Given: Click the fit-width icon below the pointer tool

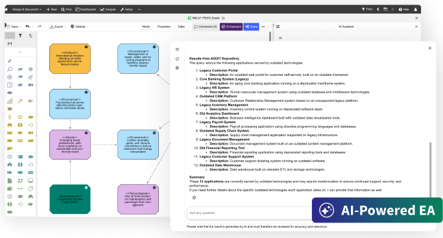Looking at the screenshot, I should 10,43.
